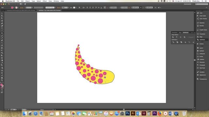Viewport: 209px width, 117px height.
Task: Select the Direct Selection tool
Action: [2, 16]
